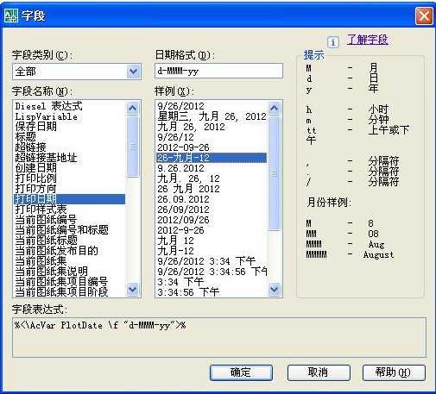
Task: Close the 字段 dialog
Action: pos(424,16)
